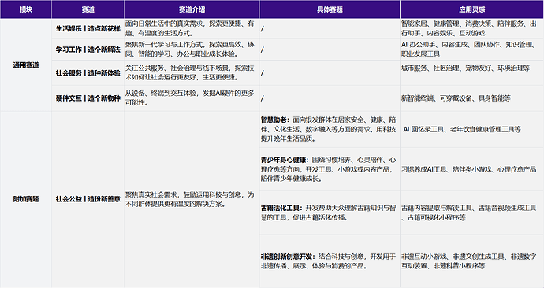Image resolution: width=544 pixels, height=288 pixels.
Task: Click the 生活娱乐 | 造点新花样 cell
Action: point(88,29)
